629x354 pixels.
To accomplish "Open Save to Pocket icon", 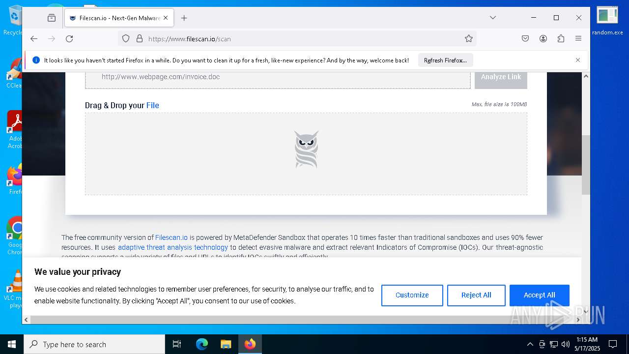I will [525, 38].
